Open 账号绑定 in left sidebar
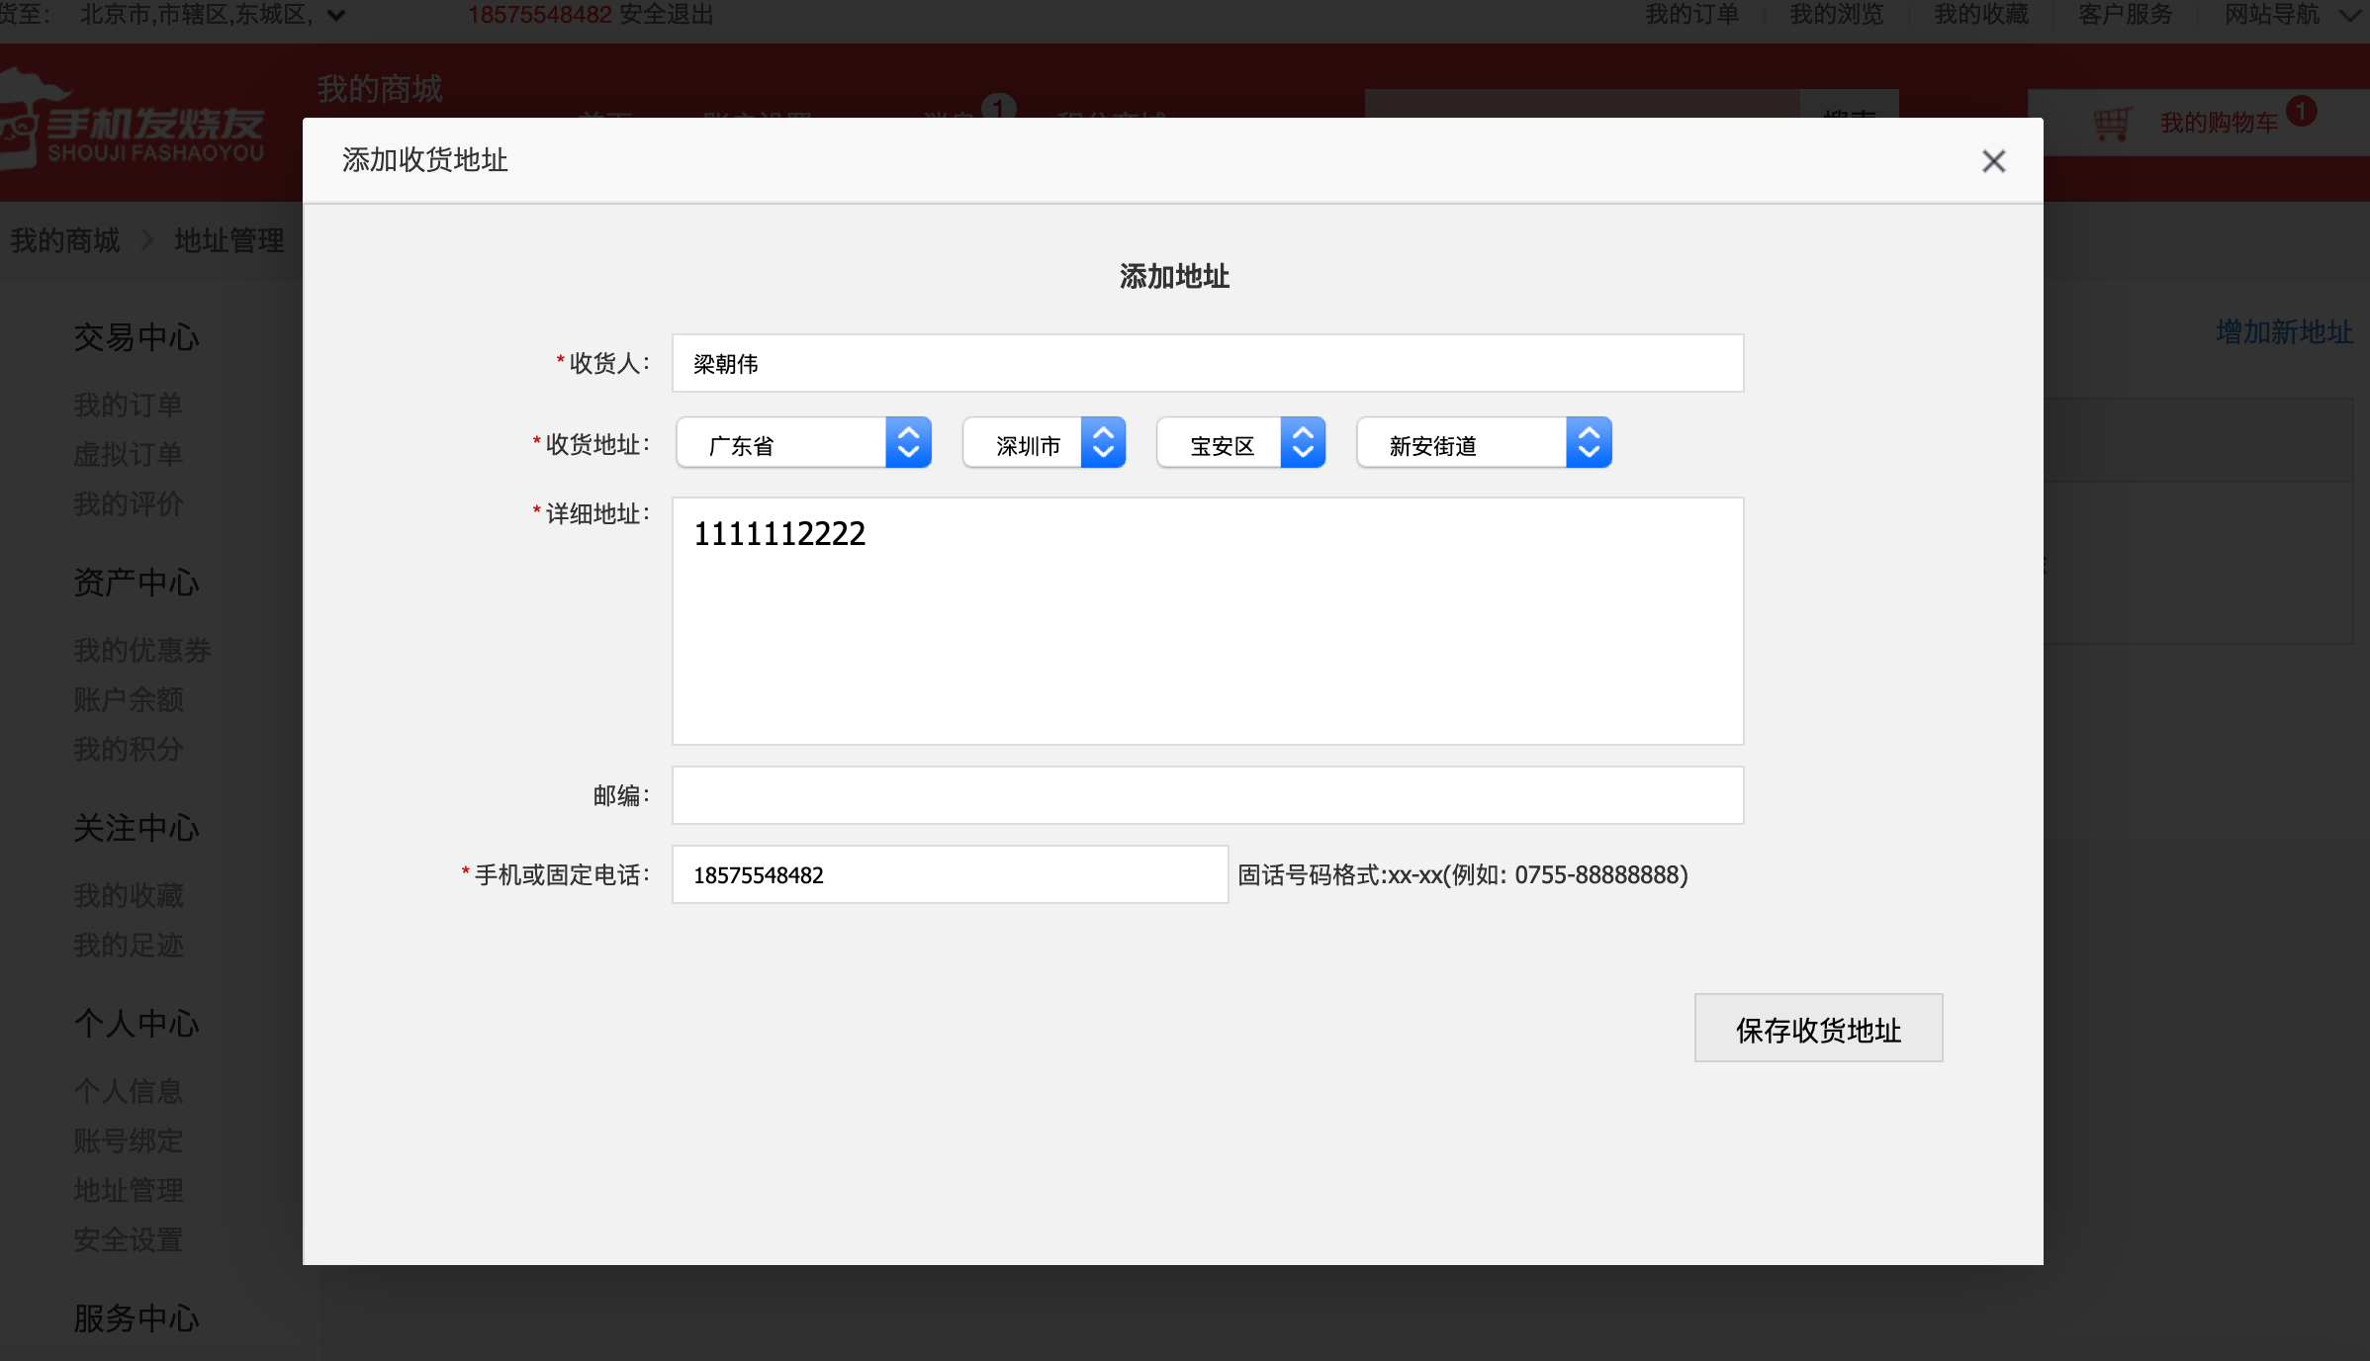The width and height of the screenshot is (2370, 1361). 129,1140
